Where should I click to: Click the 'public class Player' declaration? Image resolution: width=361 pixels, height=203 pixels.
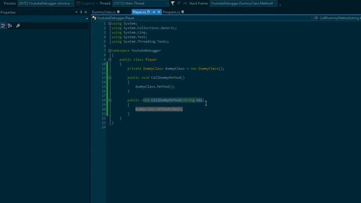point(138,59)
